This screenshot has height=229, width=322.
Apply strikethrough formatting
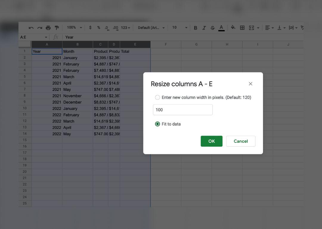[213, 28]
